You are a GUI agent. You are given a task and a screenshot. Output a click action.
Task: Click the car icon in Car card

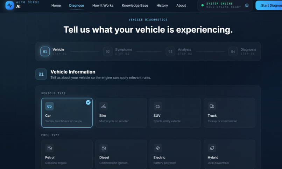49,106
